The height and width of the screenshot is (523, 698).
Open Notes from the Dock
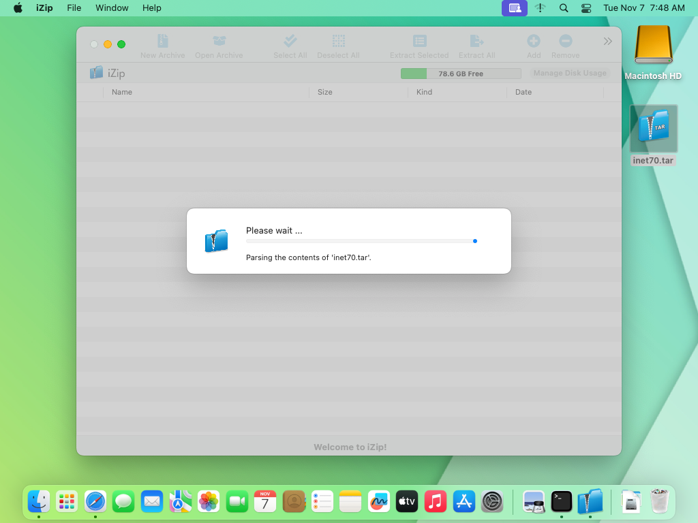[350, 502]
